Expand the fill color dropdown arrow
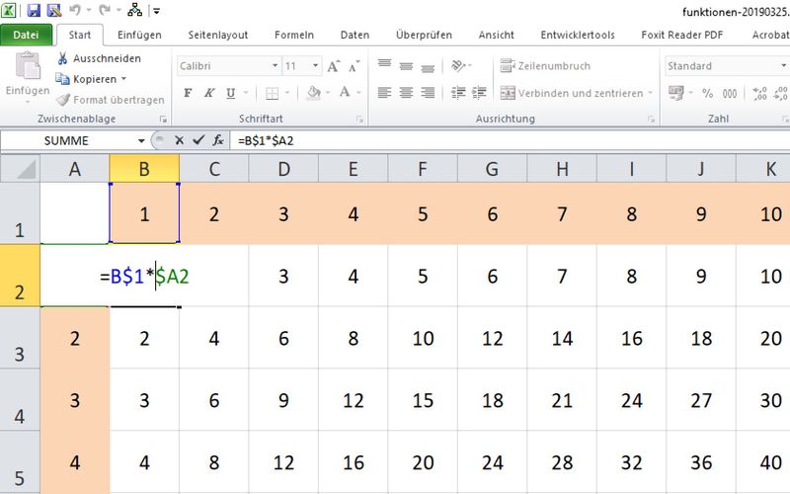Image resolution: width=790 pixels, height=494 pixels. [328, 93]
